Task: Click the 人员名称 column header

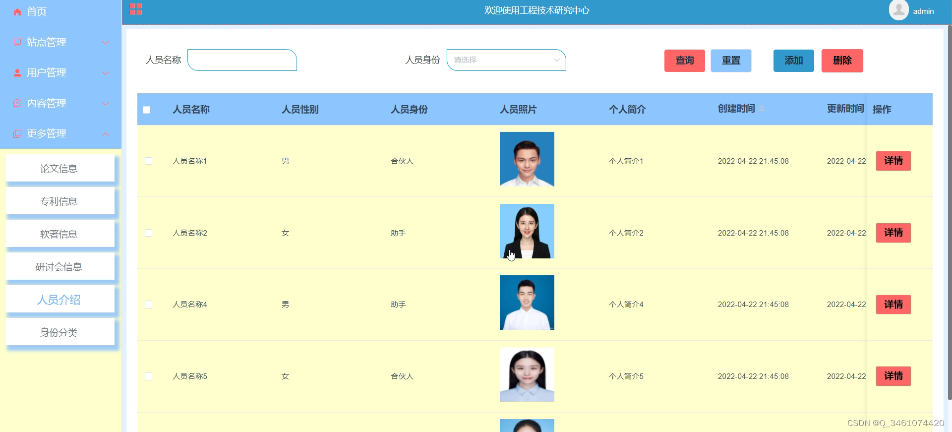Action: [191, 110]
